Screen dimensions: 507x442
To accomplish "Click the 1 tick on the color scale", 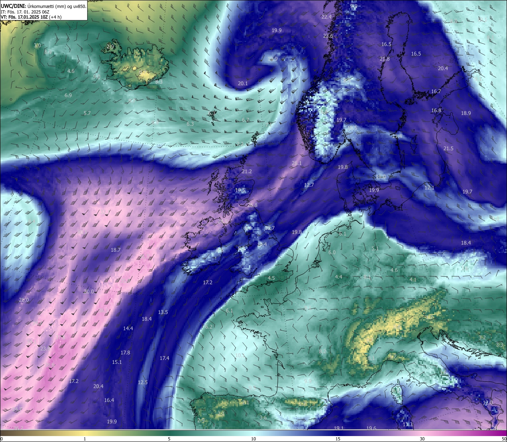I will point(85,438).
